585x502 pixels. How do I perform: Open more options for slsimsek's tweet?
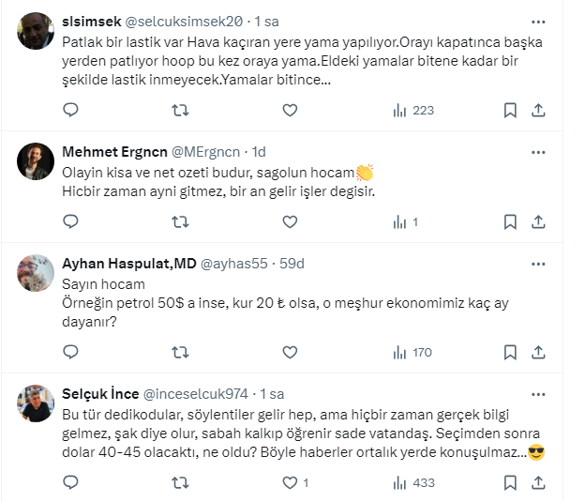[x=538, y=21]
